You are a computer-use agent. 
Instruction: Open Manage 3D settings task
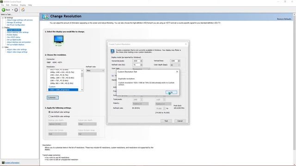click(14, 23)
